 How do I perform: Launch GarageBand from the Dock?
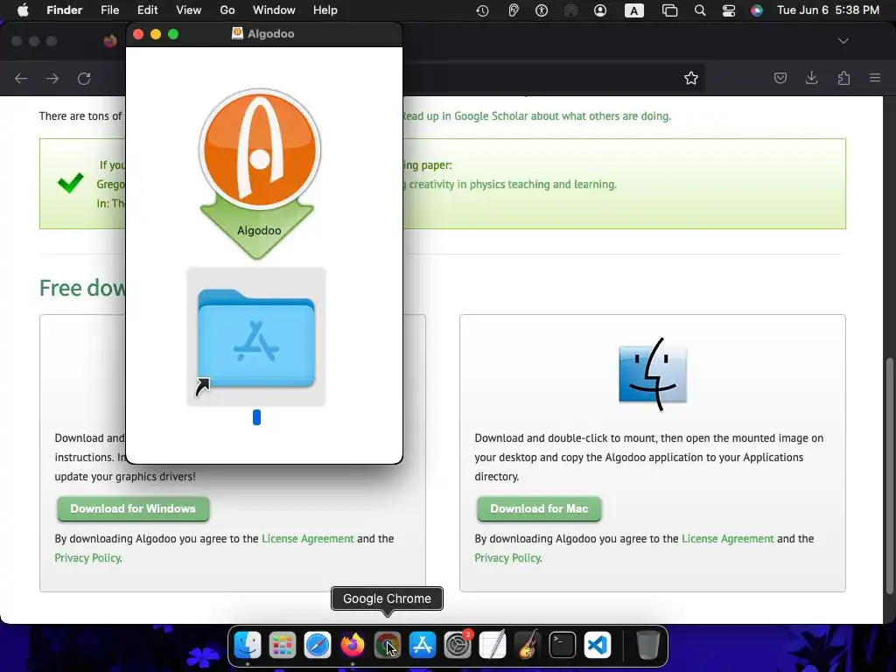(x=528, y=645)
